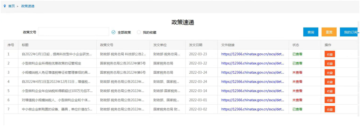The image size is (360, 126).
Task: Select title 小型微利企业年应纳税所得额超过100万元
Action: point(57,91)
